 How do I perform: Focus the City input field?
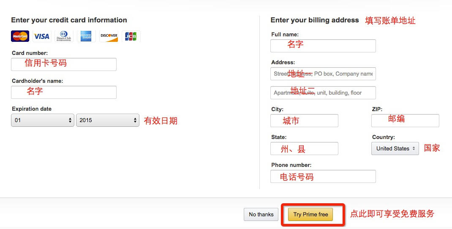point(304,120)
